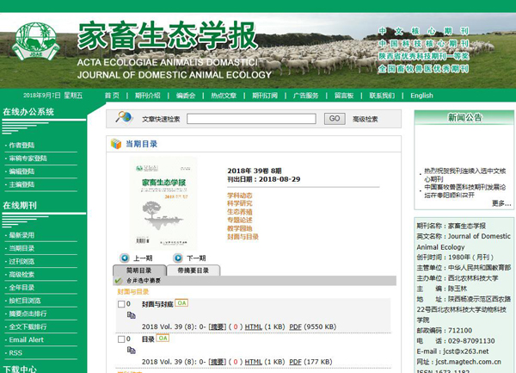The height and width of the screenshot is (373, 516).
Task: Open 期刊介绍 in the top navigation
Action: point(148,96)
